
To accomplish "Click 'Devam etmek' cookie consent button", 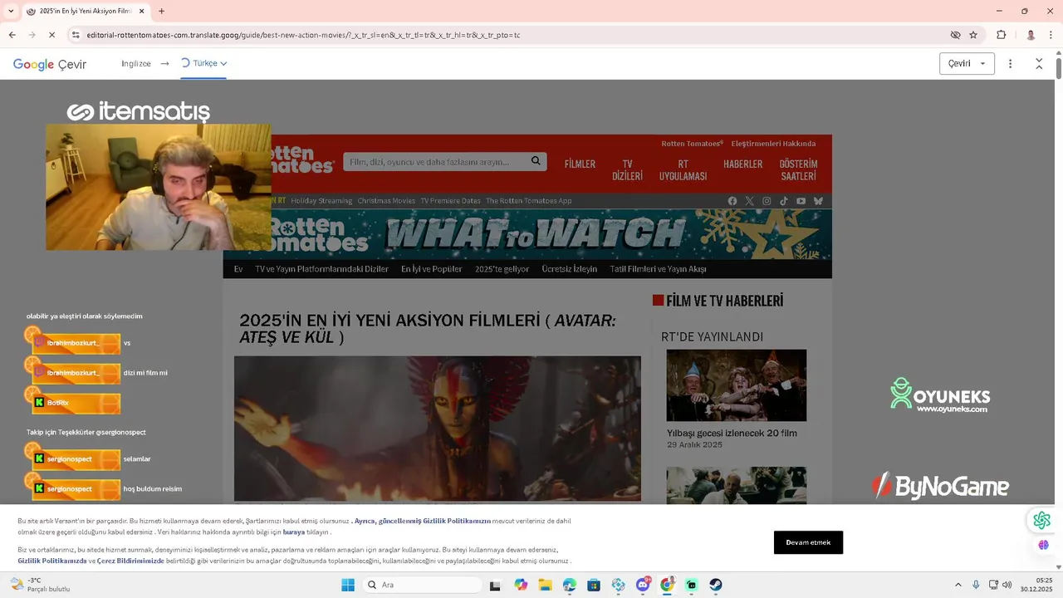I will click(x=808, y=542).
